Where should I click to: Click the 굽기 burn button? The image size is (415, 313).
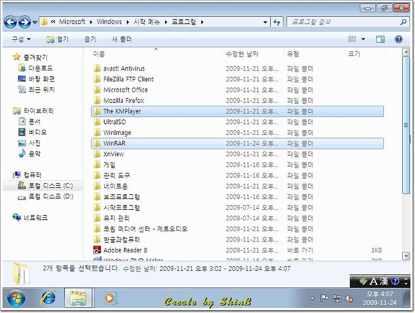(x=90, y=39)
